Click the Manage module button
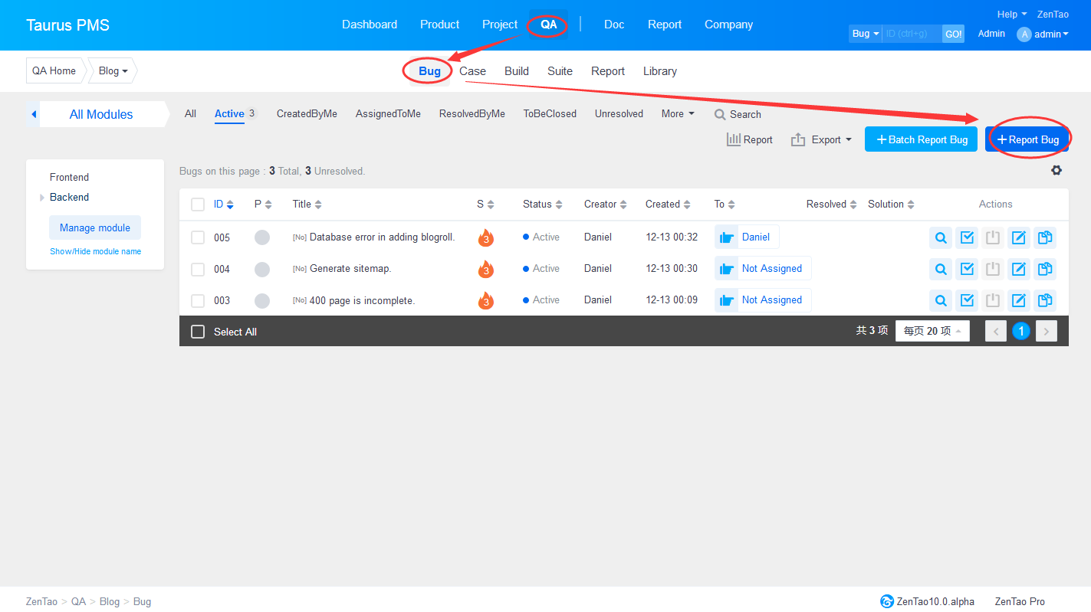 click(x=95, y=227)
